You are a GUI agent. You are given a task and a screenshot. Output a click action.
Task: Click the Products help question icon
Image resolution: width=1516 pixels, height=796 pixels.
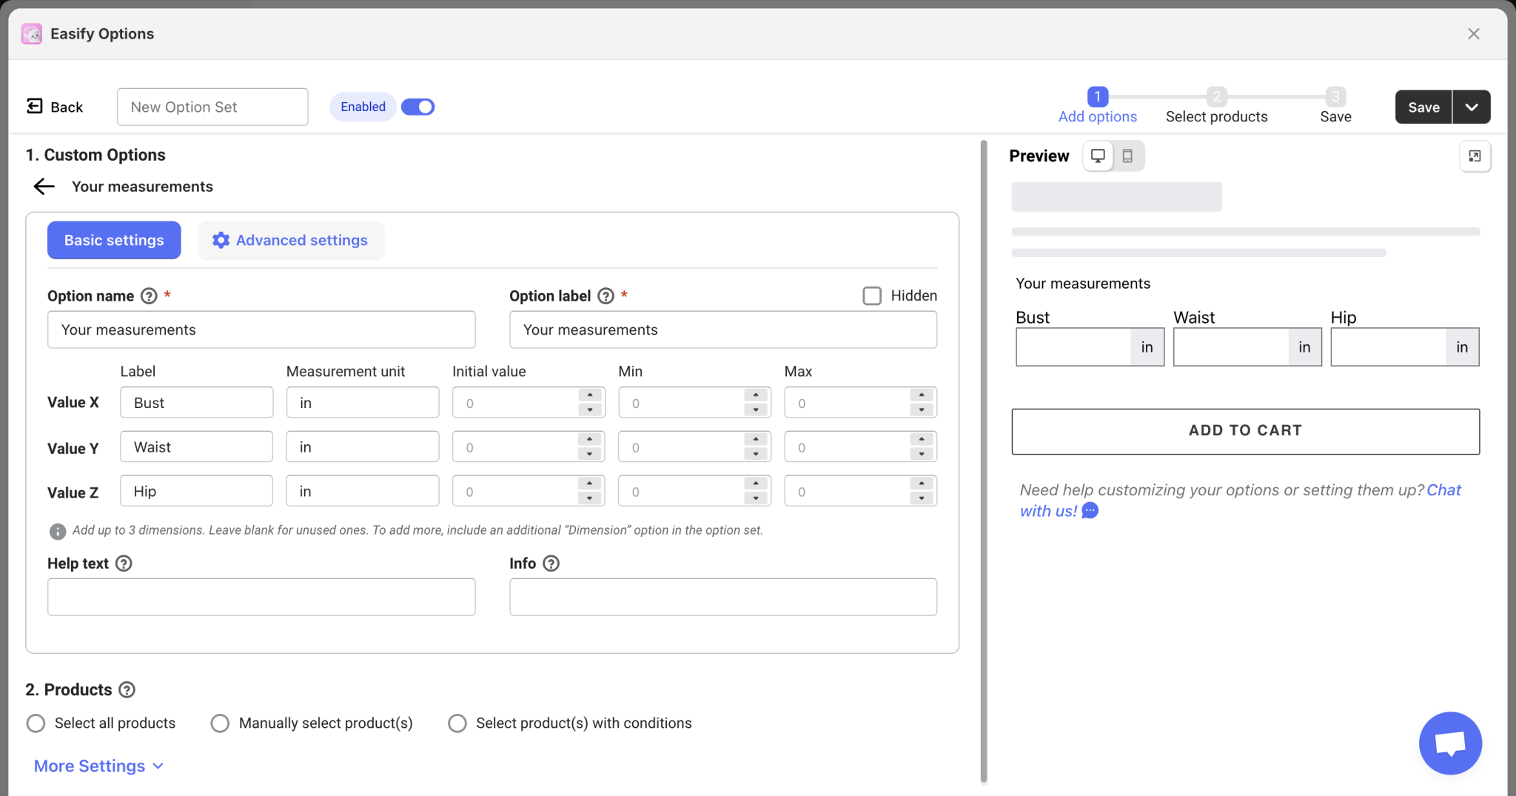[127, 690]
